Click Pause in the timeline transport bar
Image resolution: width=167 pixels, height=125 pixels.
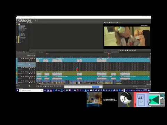pyautogui.click(x=44, y=86)
